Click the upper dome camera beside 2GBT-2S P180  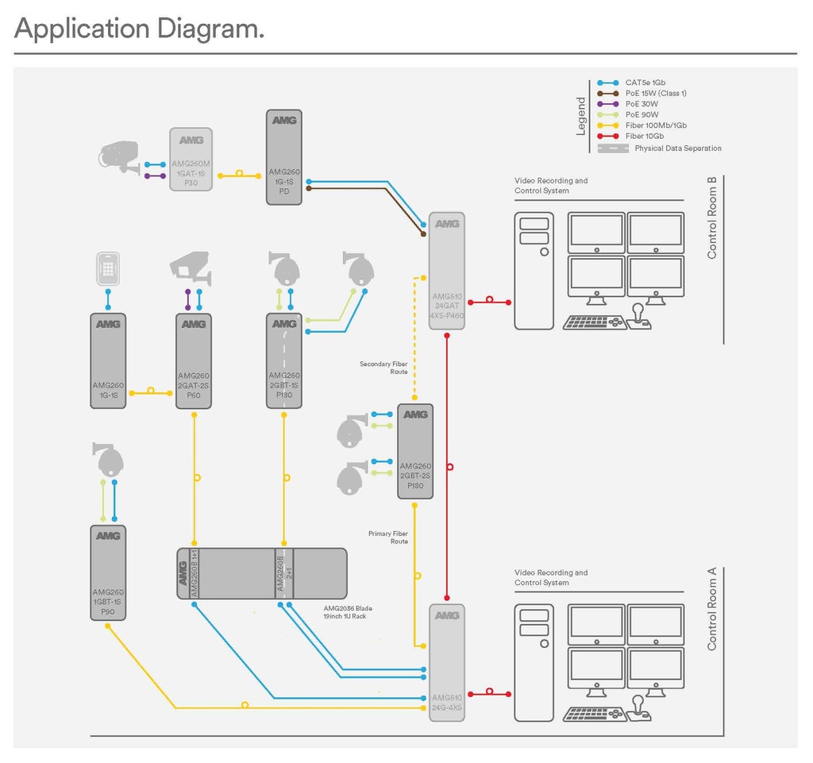point(352,431)
